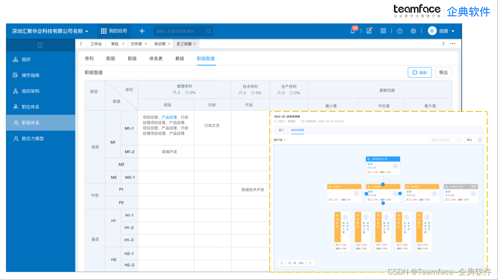Screen dimensions: 498x280
Task: Open the settings gear icon
Action: point(413,31)
